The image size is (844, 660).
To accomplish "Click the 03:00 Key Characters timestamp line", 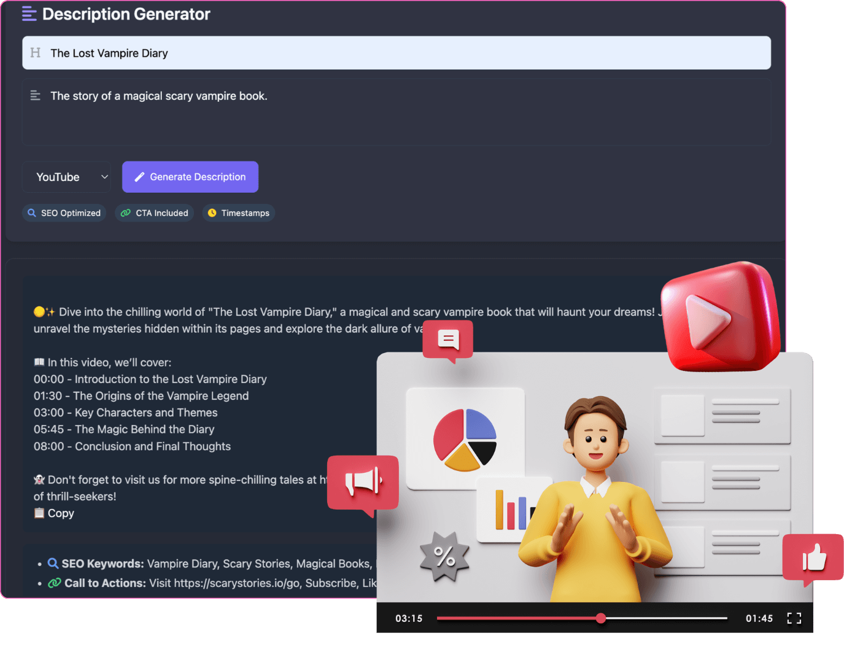I will coord(126,413).
